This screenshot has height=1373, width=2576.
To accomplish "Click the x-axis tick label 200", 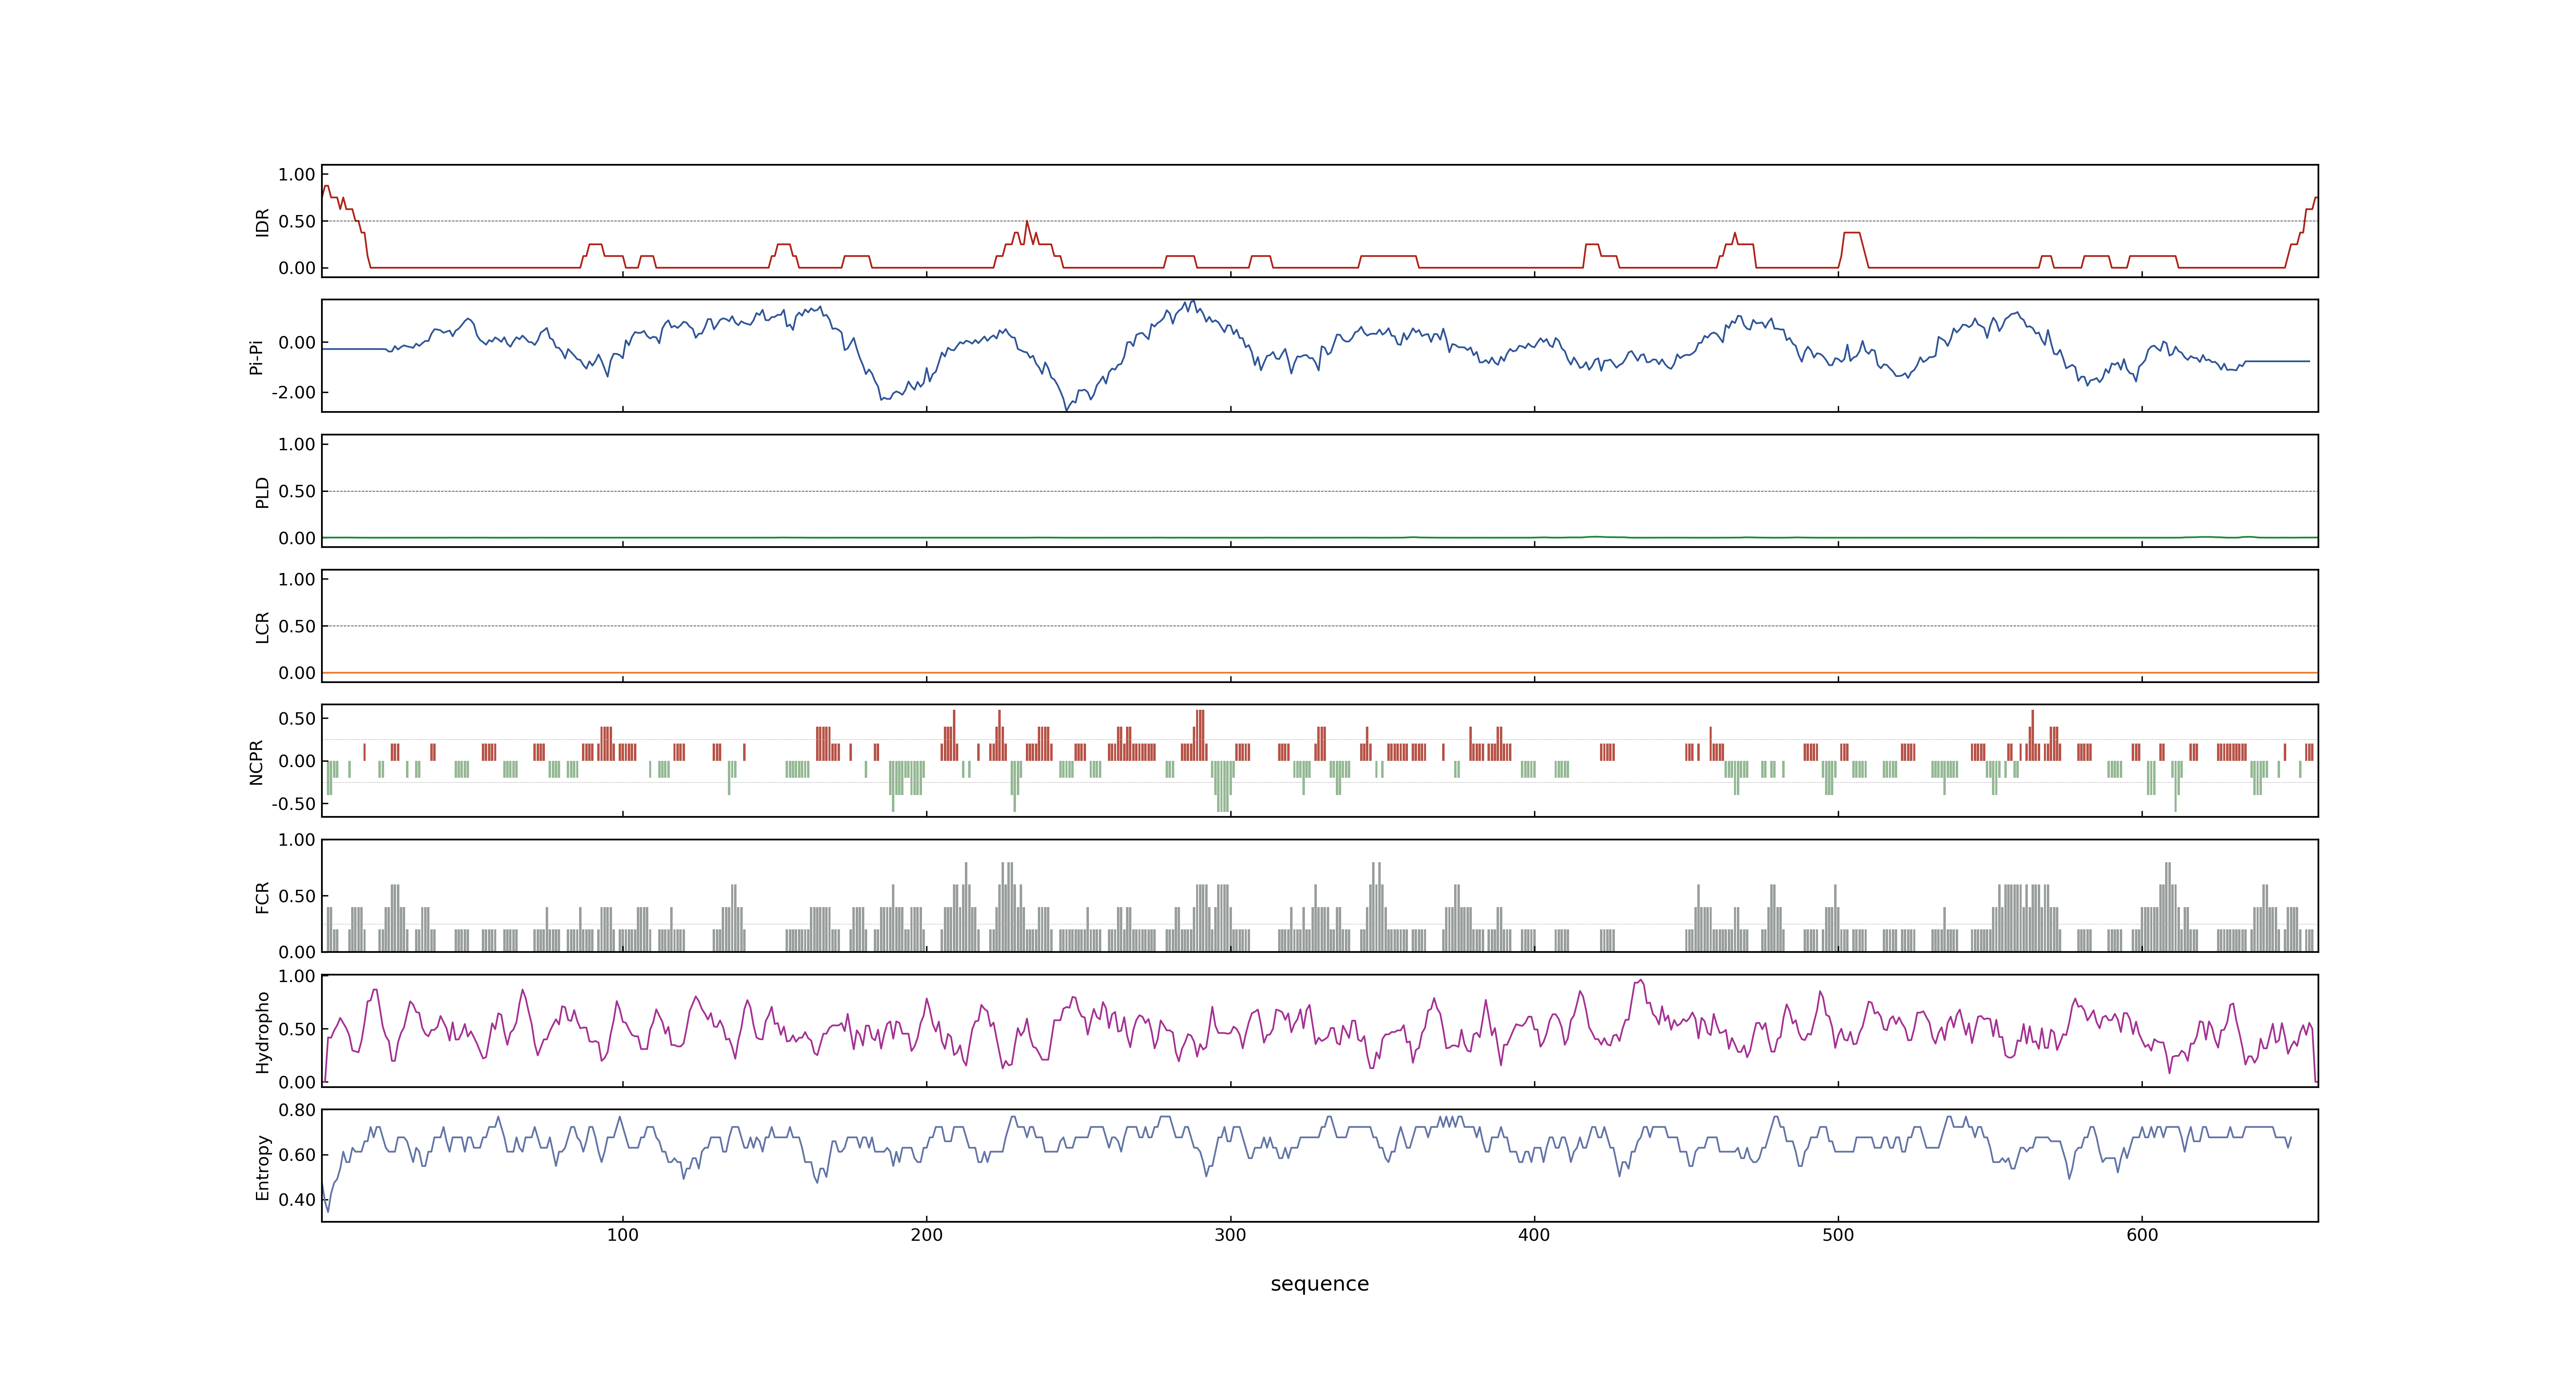I will click(926, 1235).
